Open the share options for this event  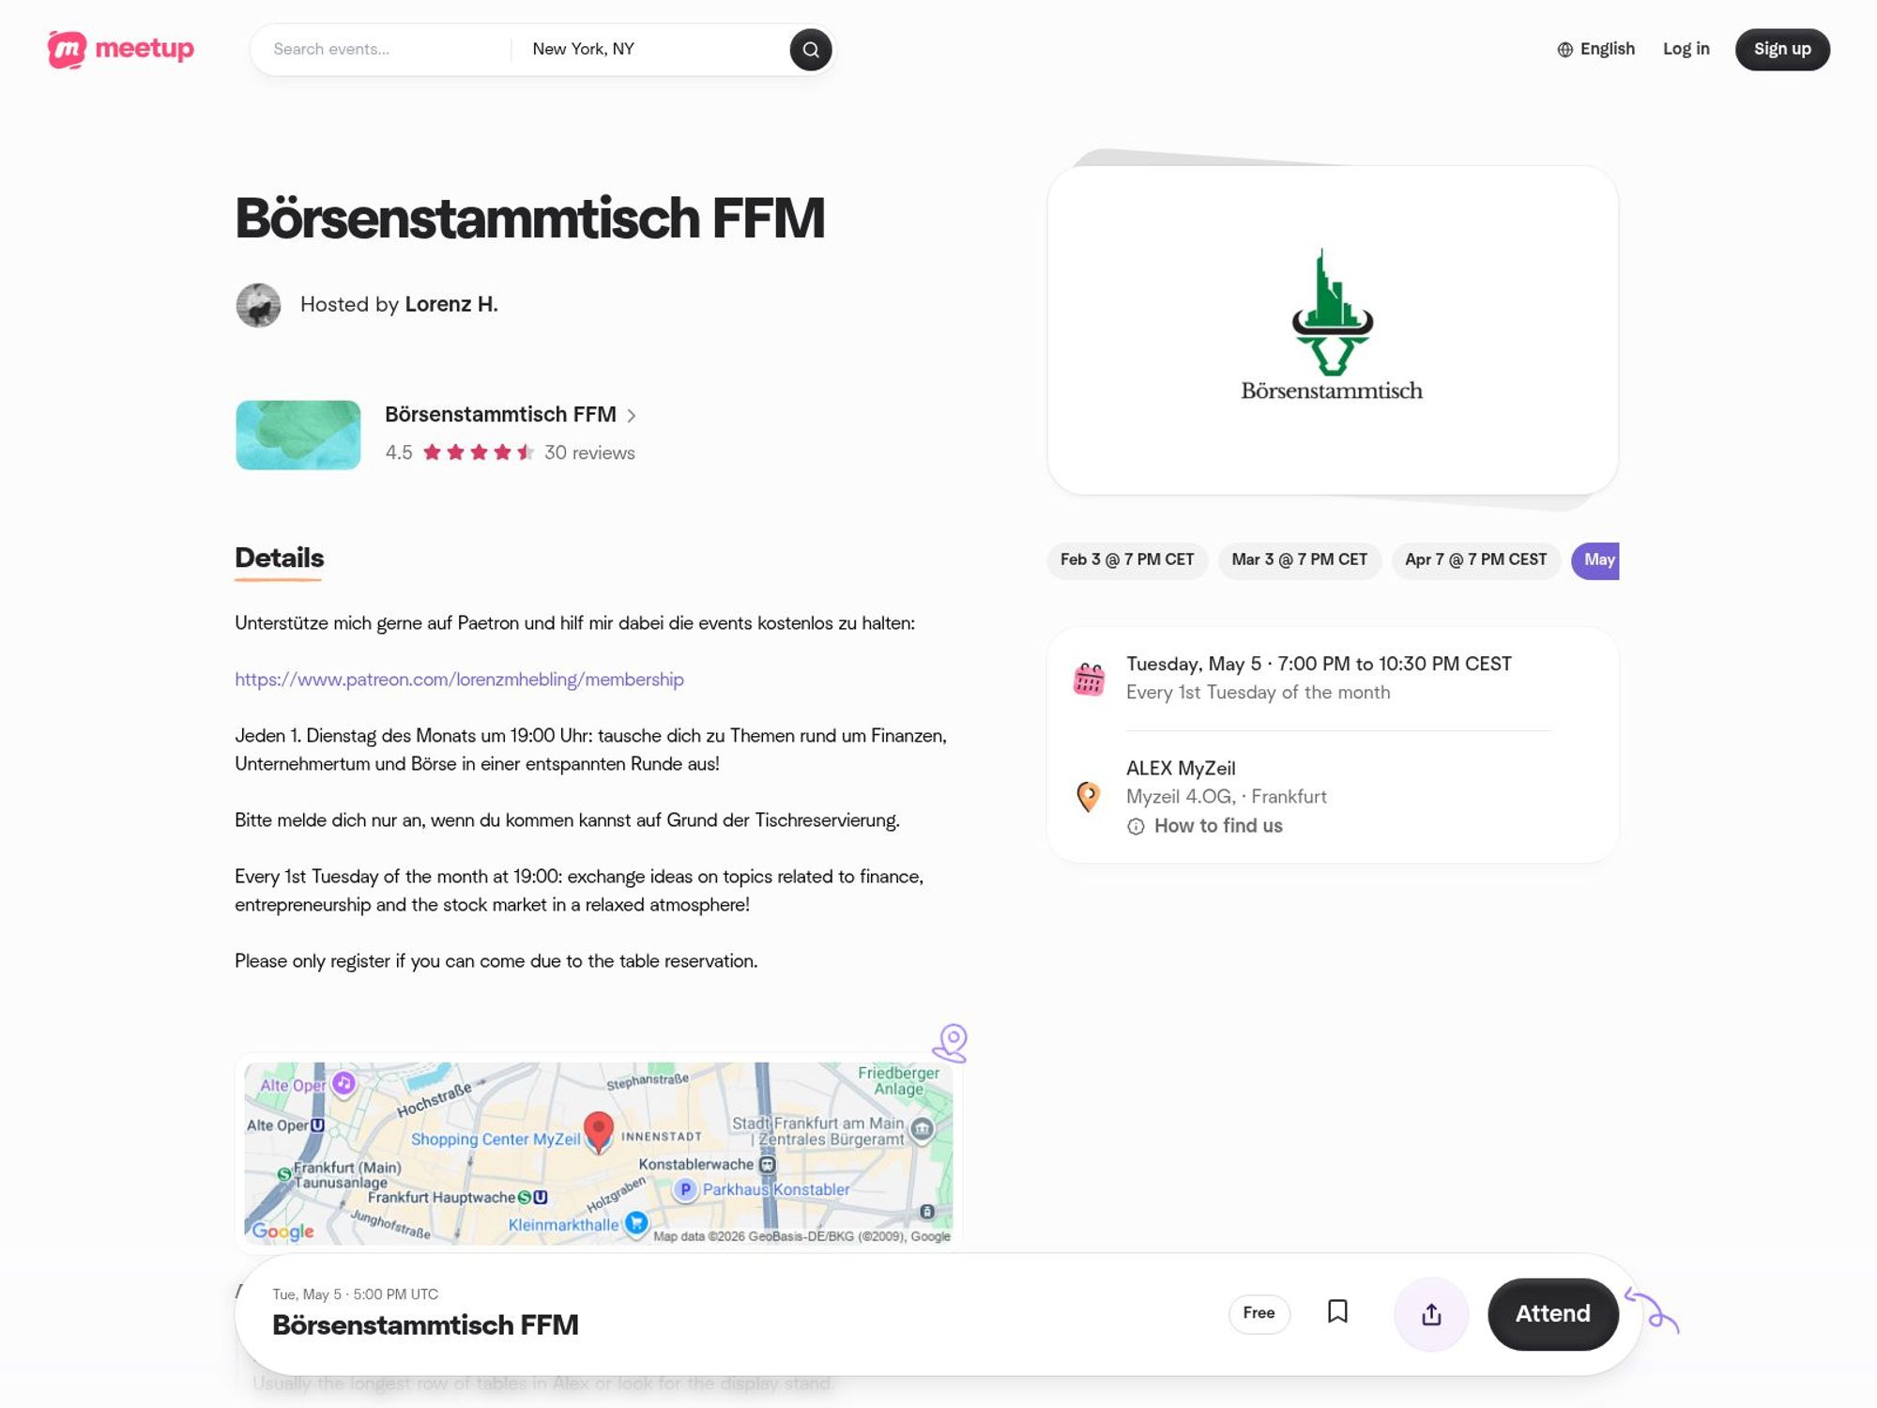click(x=1430, y=1314)
